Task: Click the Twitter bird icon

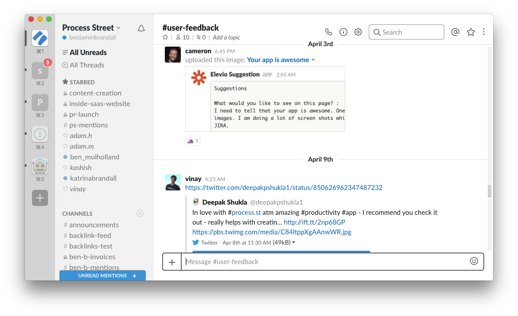Action: pyautogui.click(x=195, y=242)
